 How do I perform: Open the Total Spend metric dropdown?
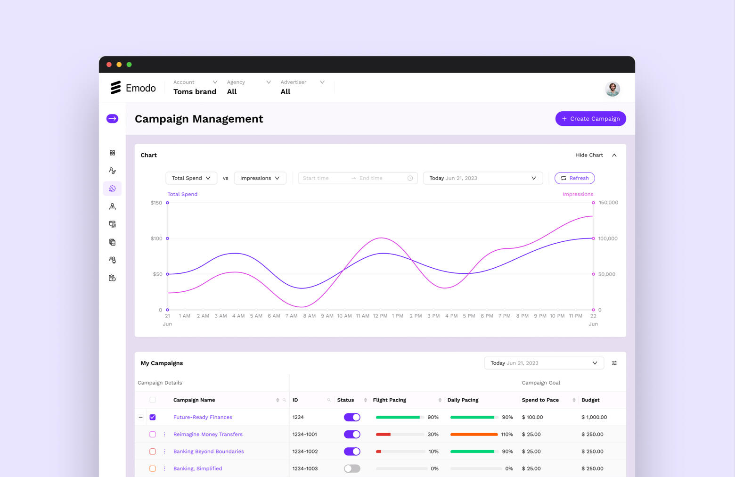point(191,178)
